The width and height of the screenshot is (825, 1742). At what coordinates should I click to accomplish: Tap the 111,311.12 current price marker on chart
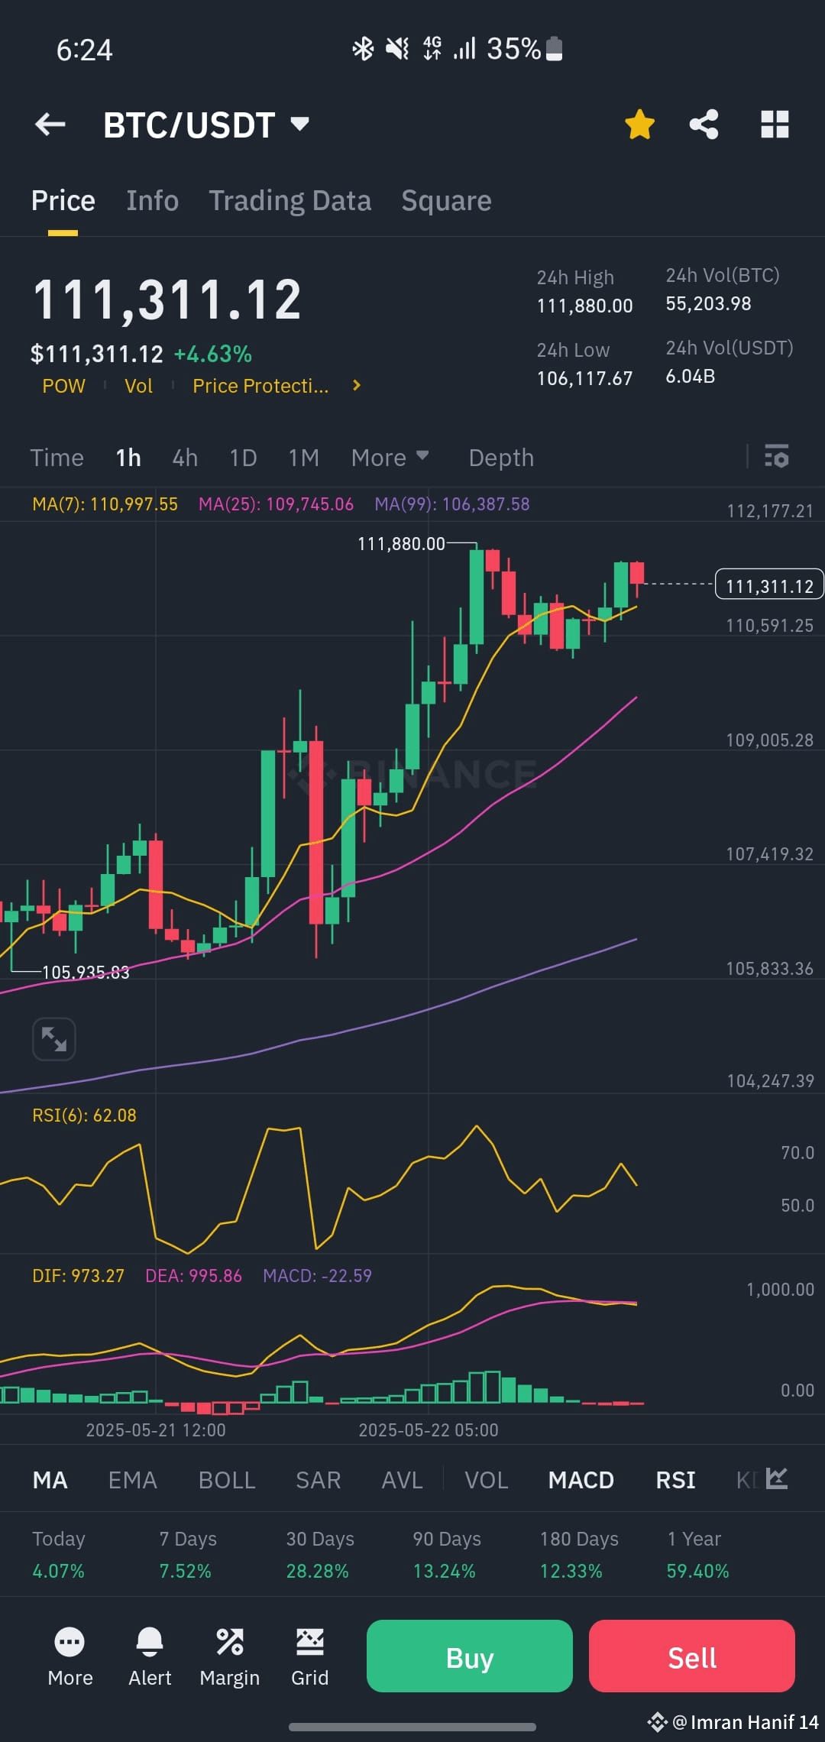pyautogui.click(x=769, y=586)
